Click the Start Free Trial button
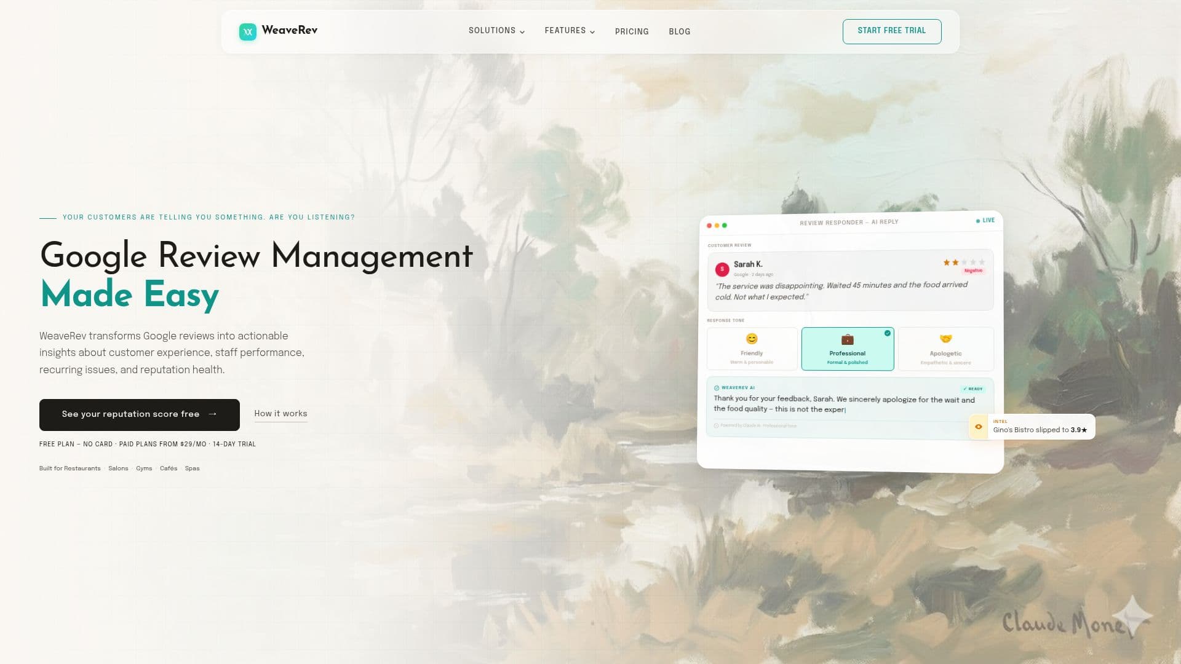Viewport: 1181px width, 664px height. (892, 31)
